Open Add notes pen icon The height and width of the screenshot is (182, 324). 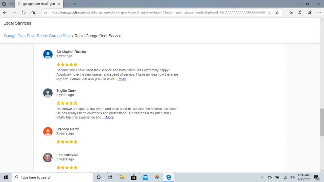[x=300, y=12]
